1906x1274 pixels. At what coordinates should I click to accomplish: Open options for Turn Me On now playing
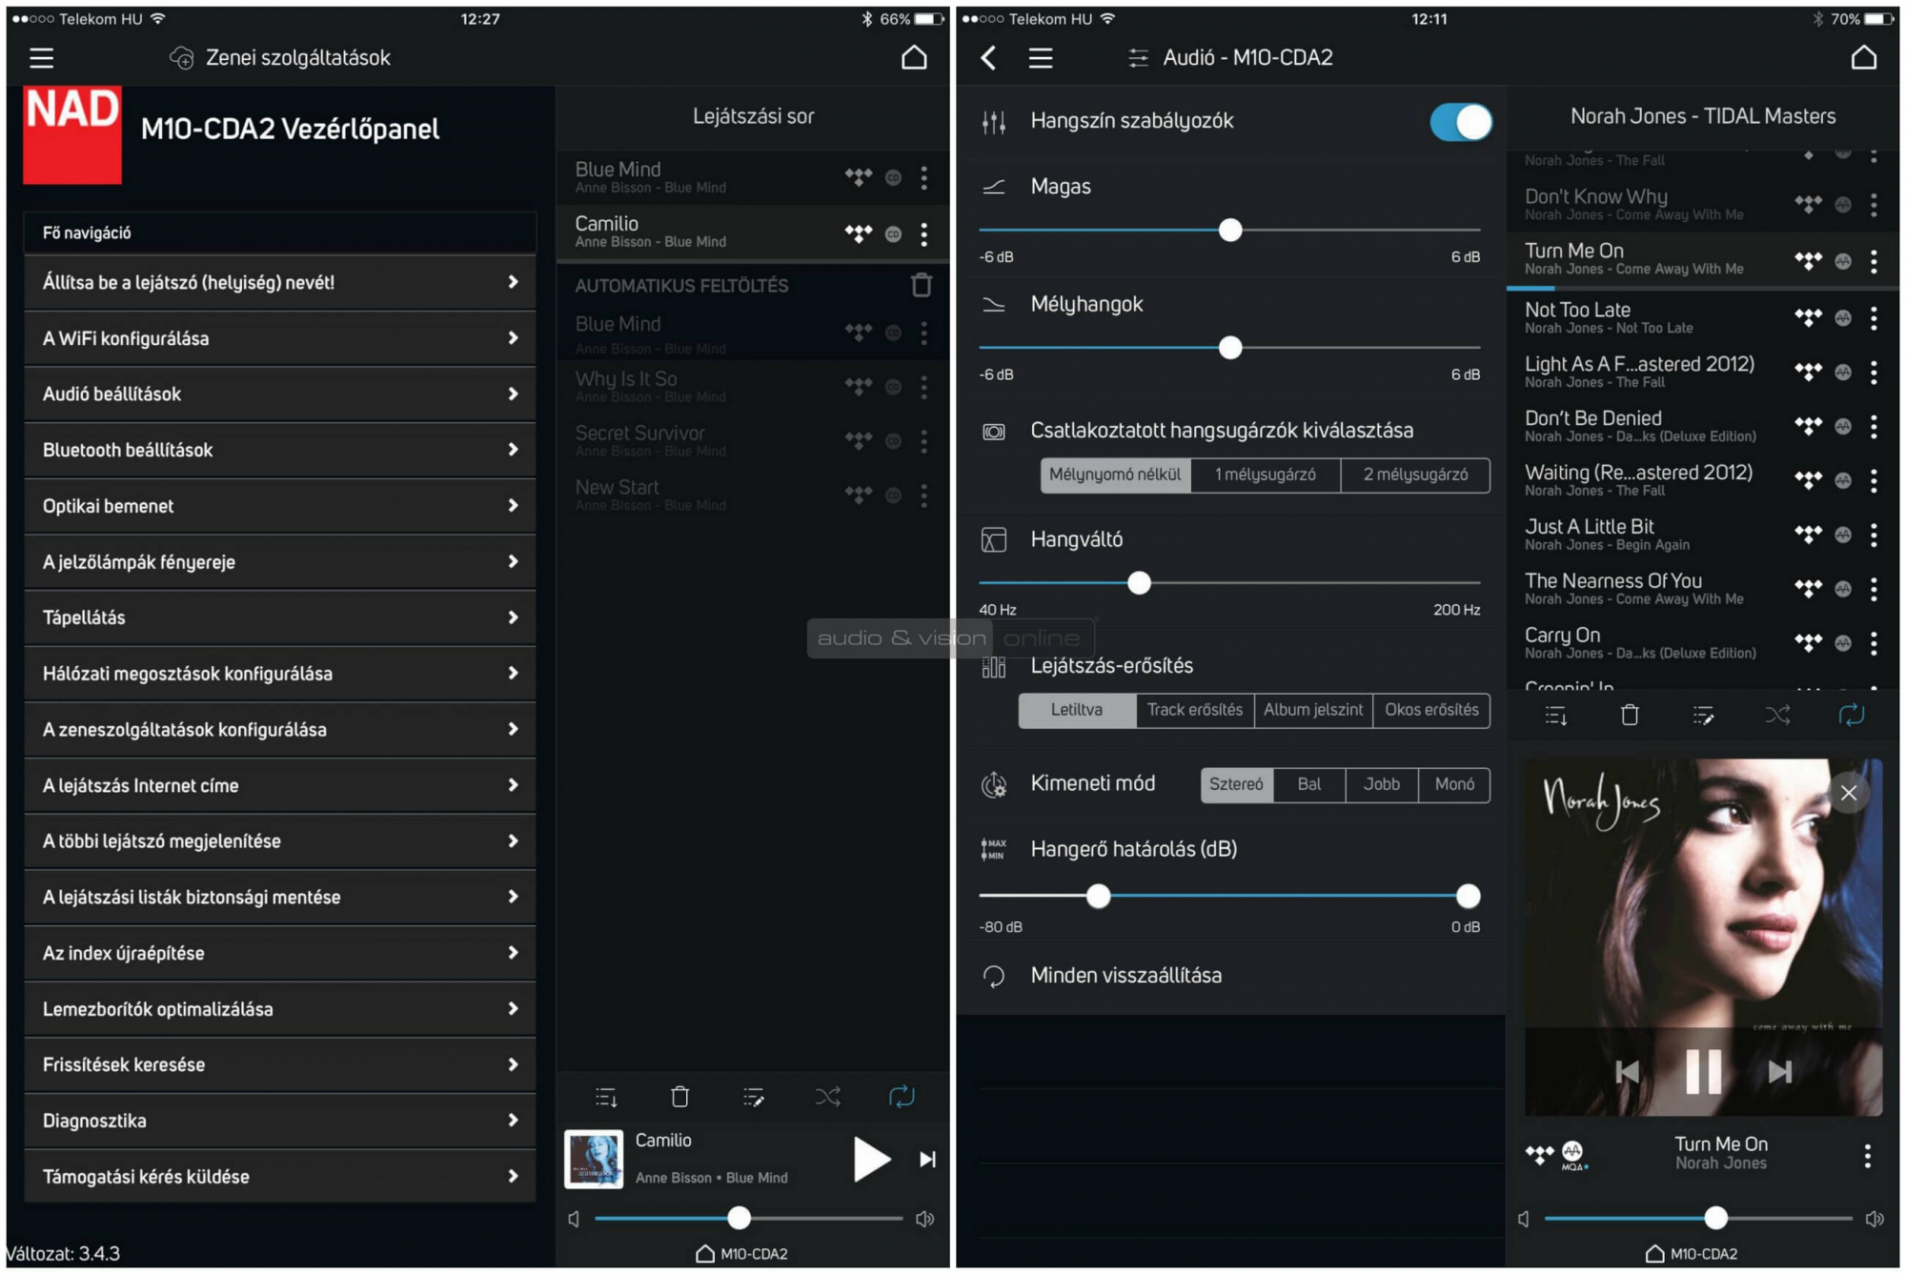(x=1867, y=1155)
